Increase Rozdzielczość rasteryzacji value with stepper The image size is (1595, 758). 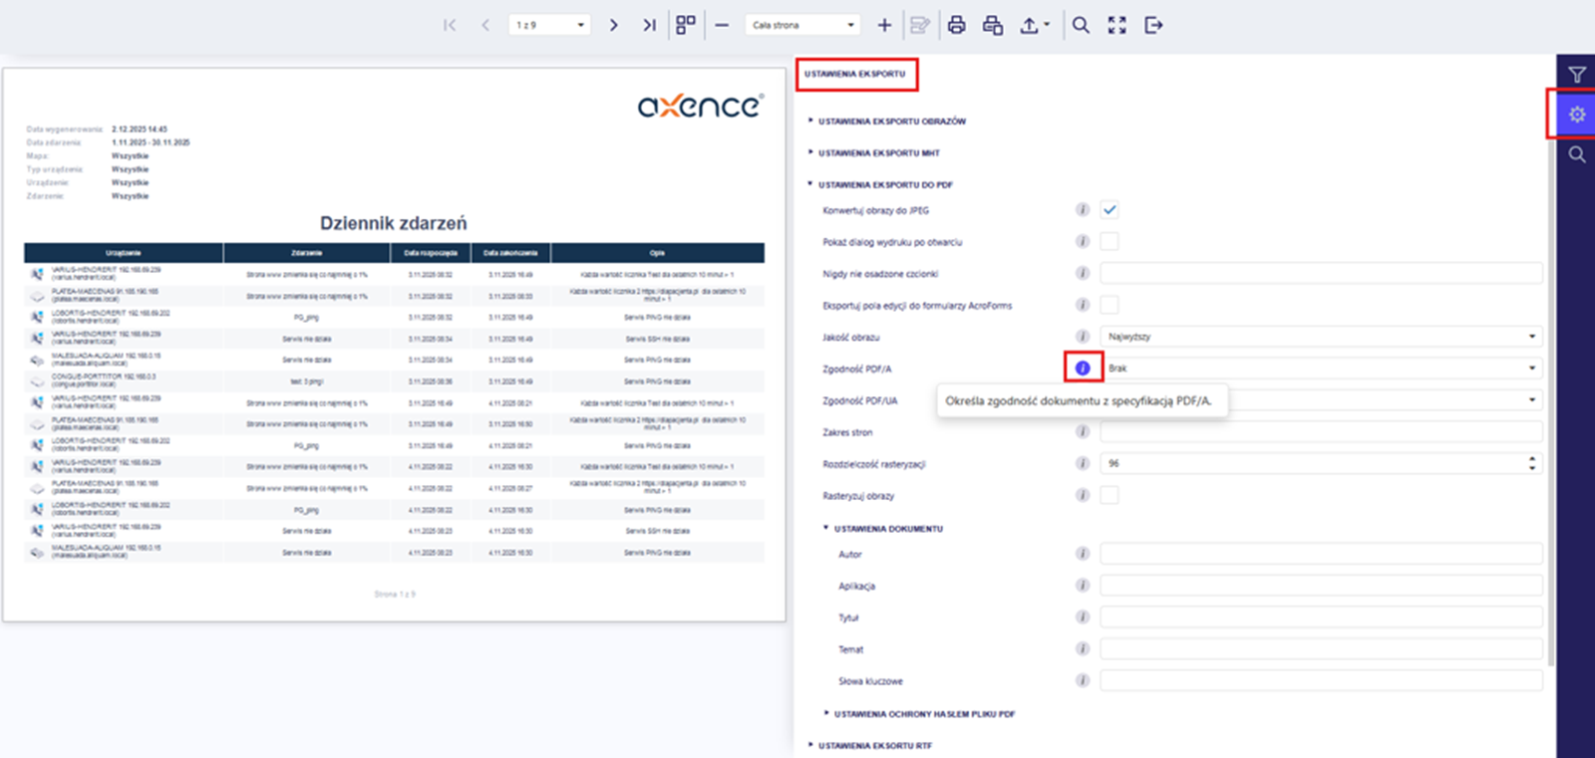pyautogui.click(x=1532, y=459)
